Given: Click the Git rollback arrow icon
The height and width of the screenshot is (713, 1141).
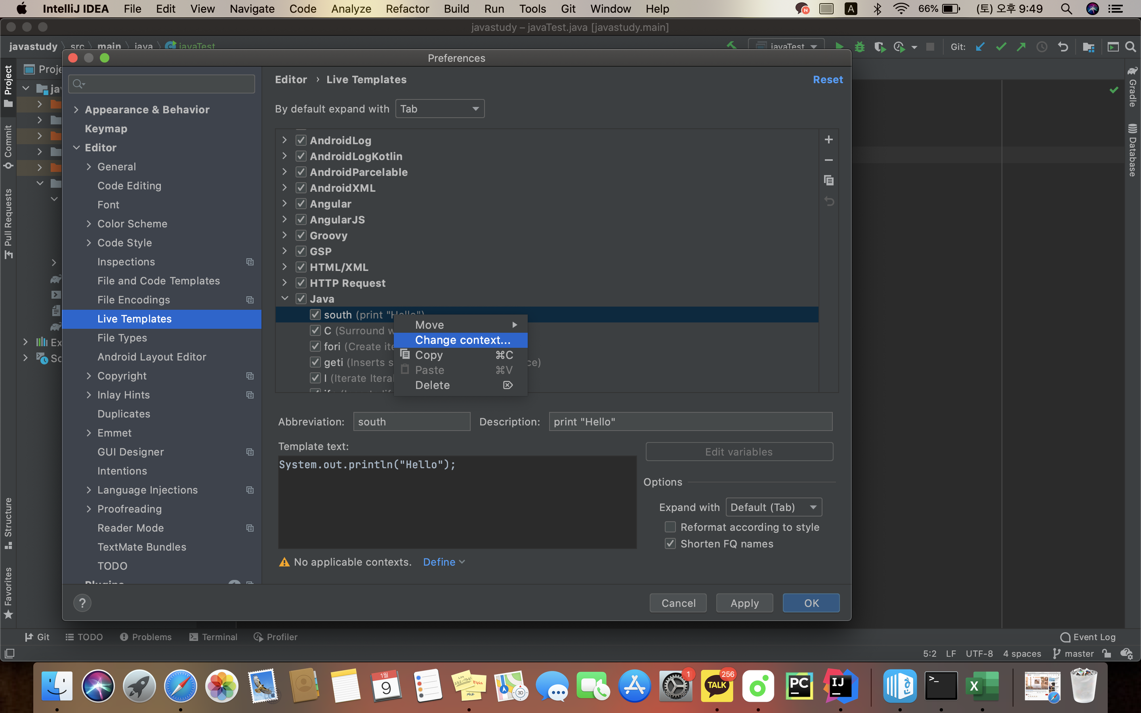Looking at the screenshot, I should tap(1063, 47).
